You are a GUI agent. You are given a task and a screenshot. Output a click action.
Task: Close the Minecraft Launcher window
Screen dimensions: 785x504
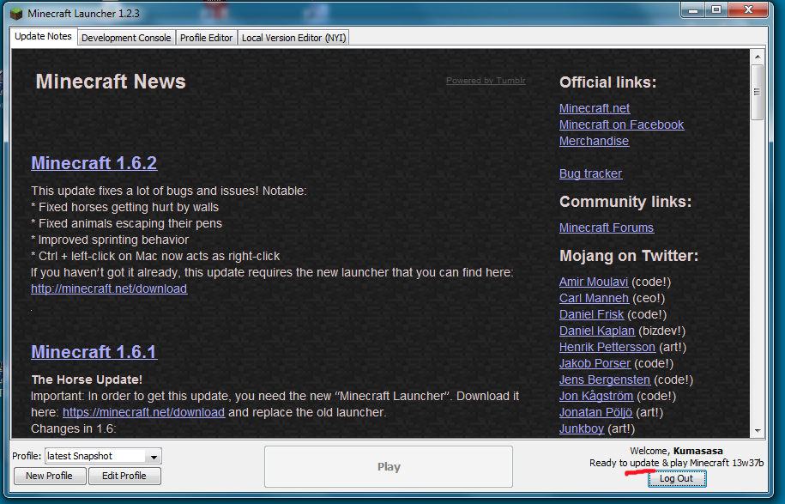(748, 10)
